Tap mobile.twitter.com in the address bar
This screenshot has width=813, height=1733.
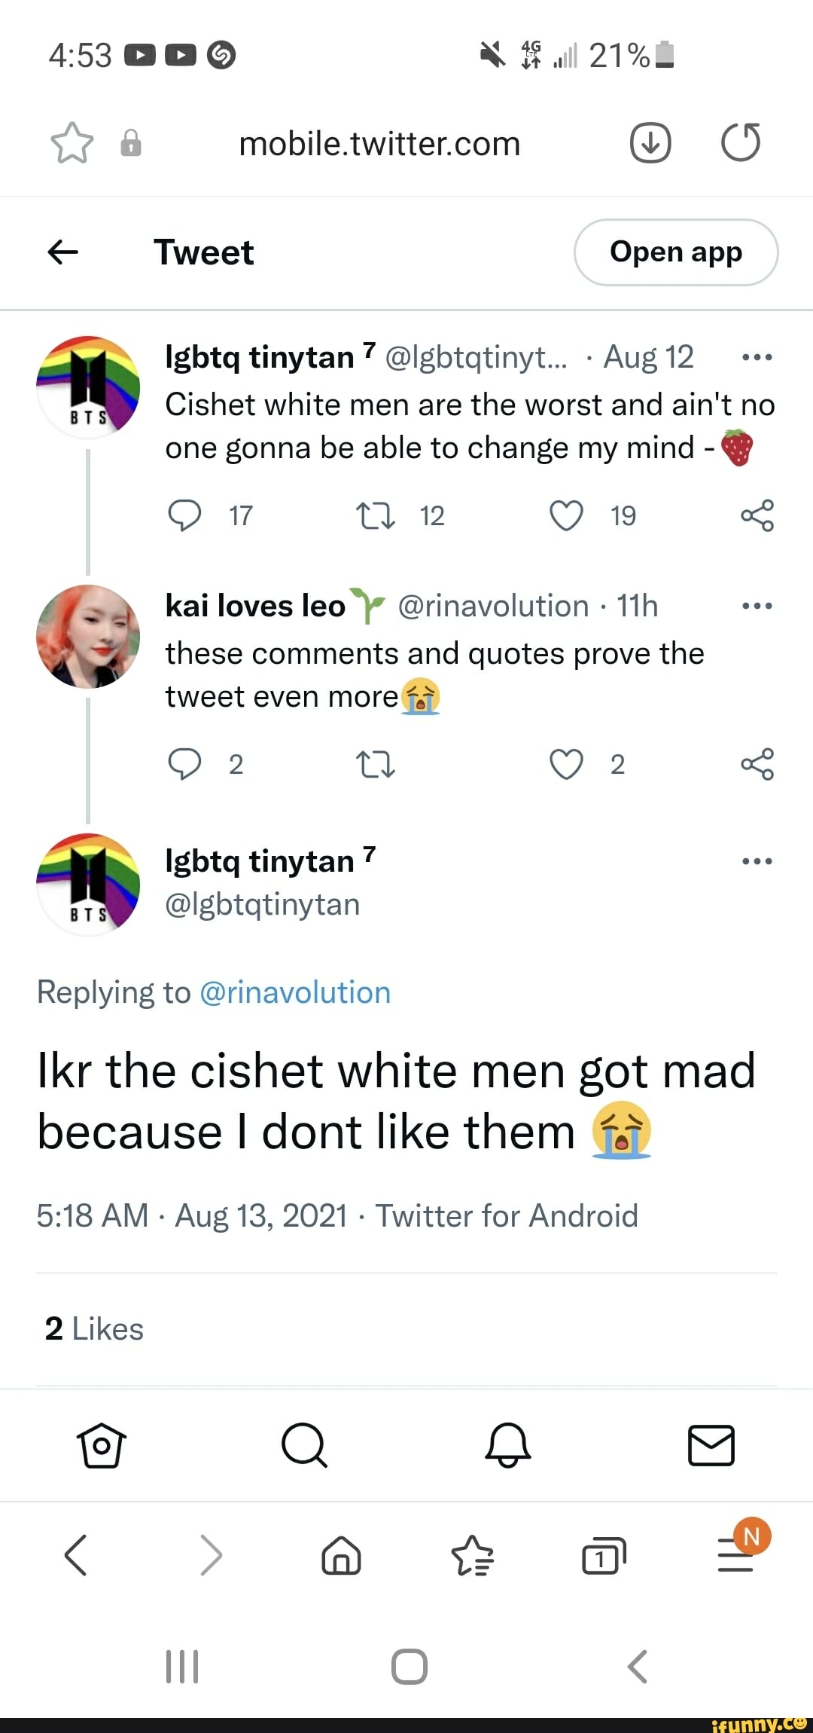point(379,143)
